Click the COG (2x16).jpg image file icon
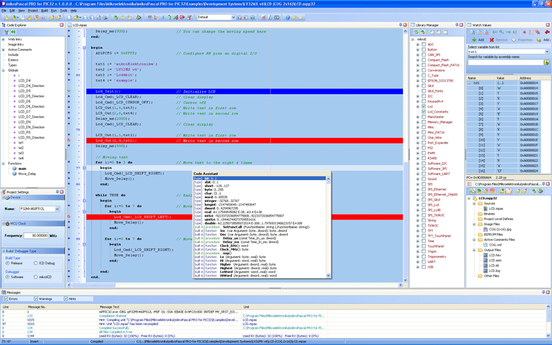The height and width of the screenshot is (345, 552). click(486, 229)
